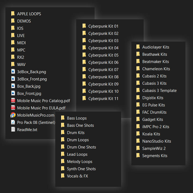Image resolution: width=193 pixels, height=193 pixels.
Task: Select Synth One Shots folder icon
Action: pyautogui.click(x=63, y=169)
